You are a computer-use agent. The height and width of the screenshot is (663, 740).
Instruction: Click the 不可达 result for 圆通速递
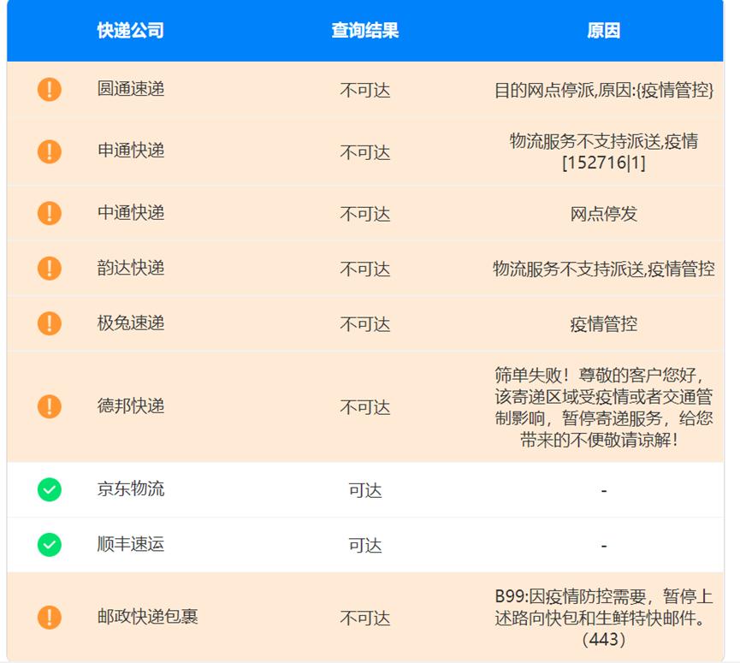(365, 90)
